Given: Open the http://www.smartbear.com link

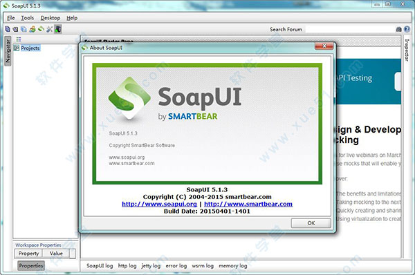Looking at the screenshot, I should [x=248, y=204].
